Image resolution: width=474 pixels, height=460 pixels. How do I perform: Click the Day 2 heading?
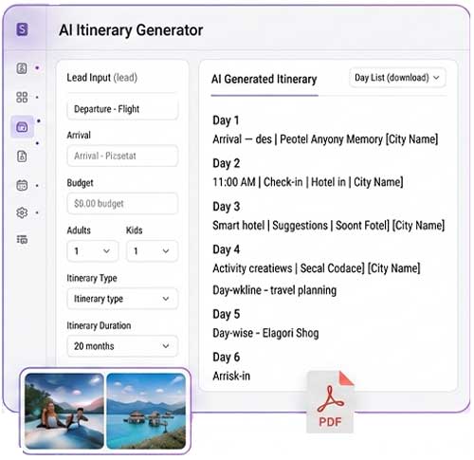pyautogui.click(x=227, y=163)
